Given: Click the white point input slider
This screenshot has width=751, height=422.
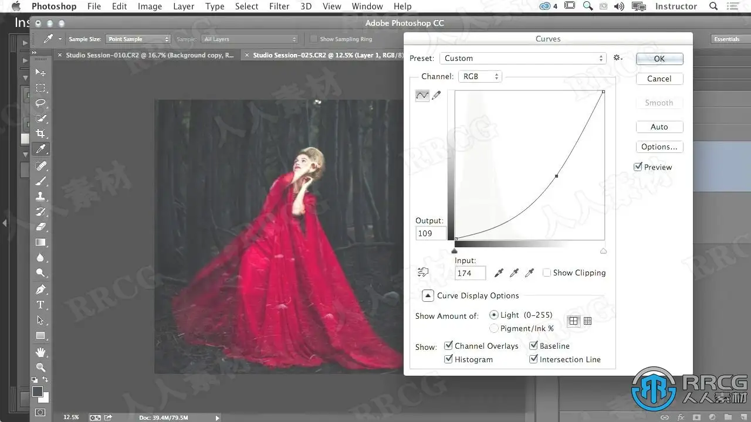Looking at the screenshot, I should (603, 251).
